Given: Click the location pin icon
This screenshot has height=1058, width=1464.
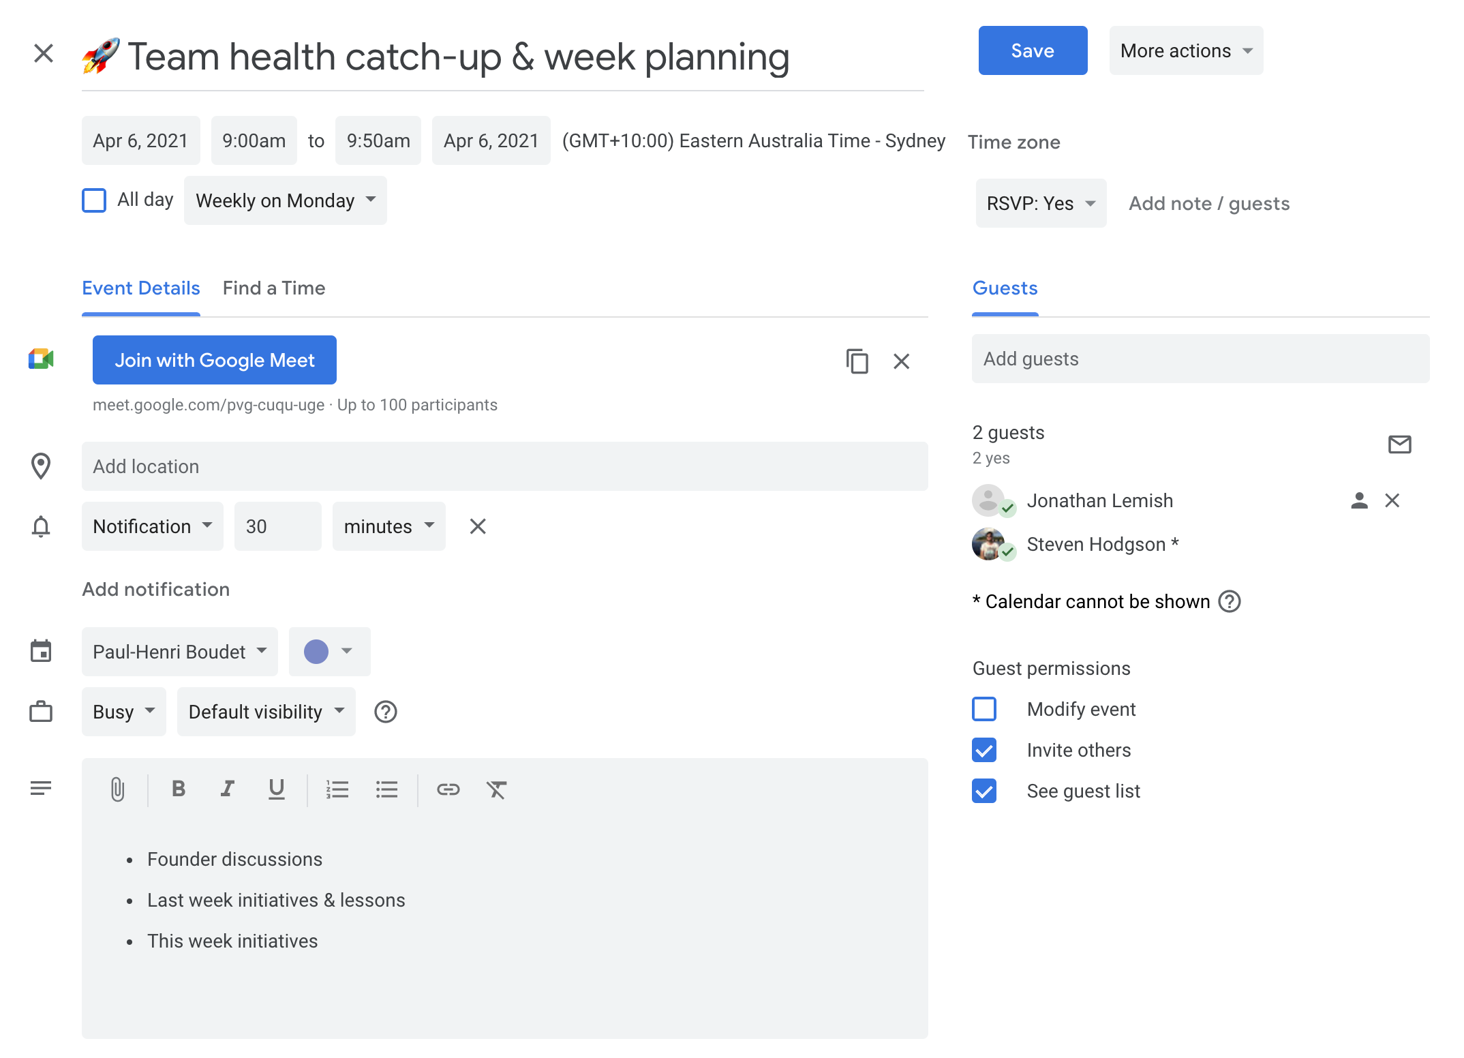Looking at the screenshot, I should (41, 466).
